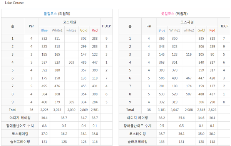The height and width of the screenshot is (146, 231).
Task: Select the "116" Red slope rating value
Action: pyautogui.click(x=95, y=142)
